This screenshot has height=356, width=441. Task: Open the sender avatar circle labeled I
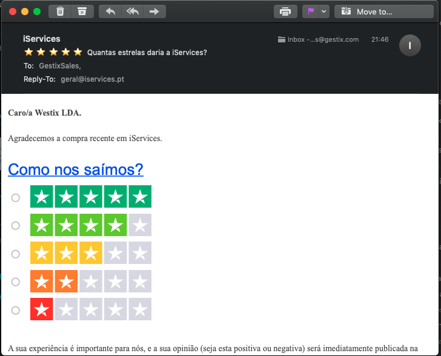tap(410, 45)
